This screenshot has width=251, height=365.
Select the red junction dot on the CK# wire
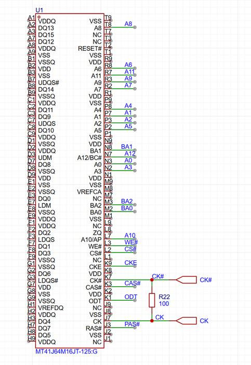152,280
